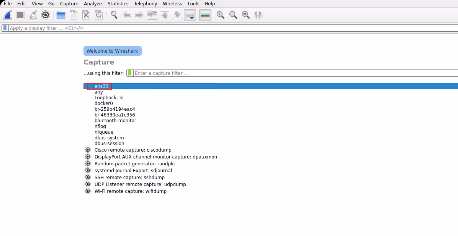Click the capture filter input field

click(230, 73)
